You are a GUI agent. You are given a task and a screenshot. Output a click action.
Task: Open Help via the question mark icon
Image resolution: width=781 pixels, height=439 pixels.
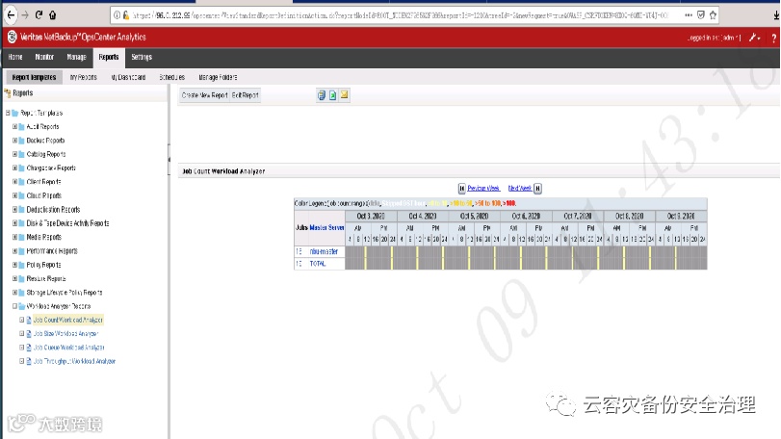773,38
